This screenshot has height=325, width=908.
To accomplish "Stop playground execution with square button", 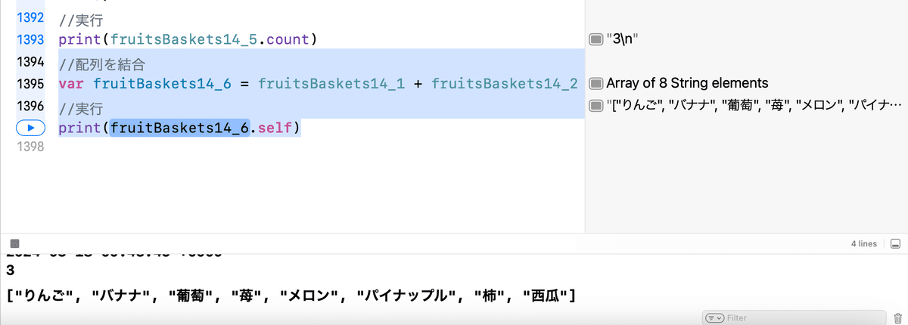I will [x=14, y=243].
